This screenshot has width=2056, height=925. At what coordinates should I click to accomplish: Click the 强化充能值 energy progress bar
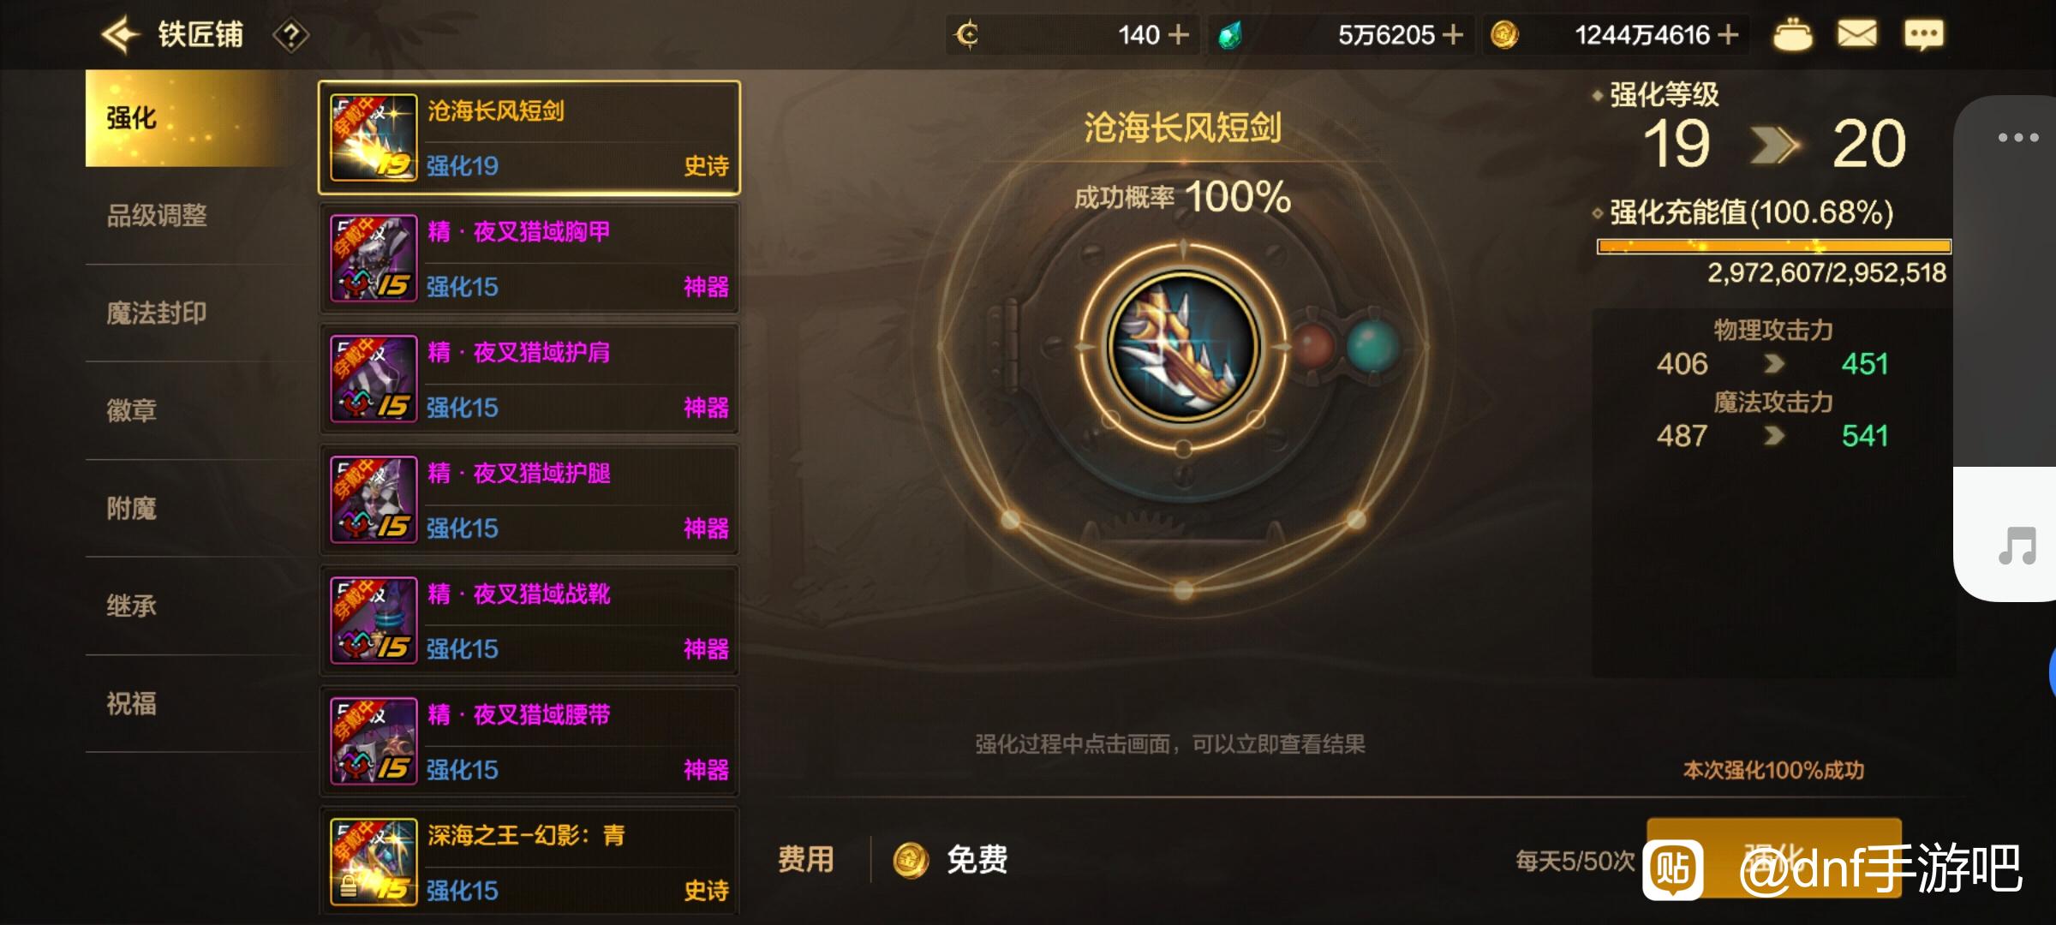click(x=1774, y=247)
